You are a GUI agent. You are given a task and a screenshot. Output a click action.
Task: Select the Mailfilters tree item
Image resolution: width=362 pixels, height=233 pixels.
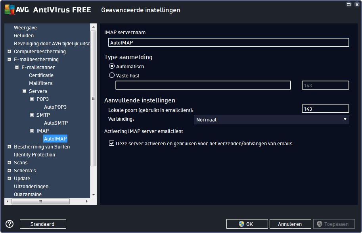pos(40,83)
